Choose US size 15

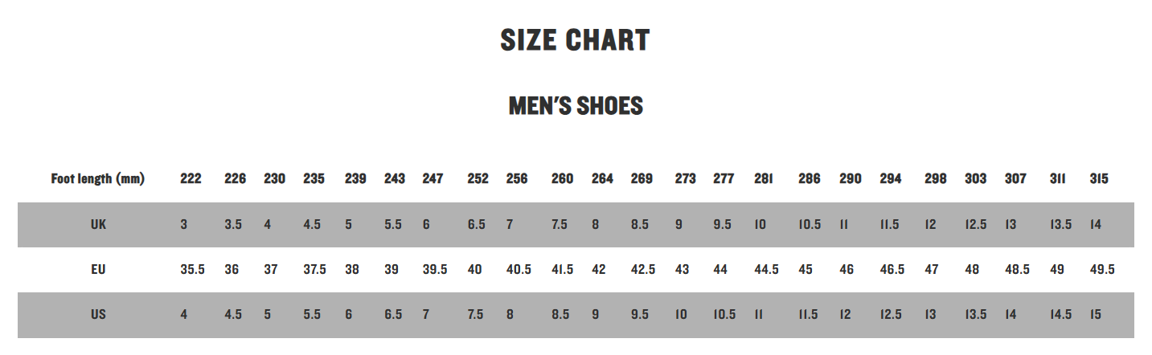(x=1097, y=315)
